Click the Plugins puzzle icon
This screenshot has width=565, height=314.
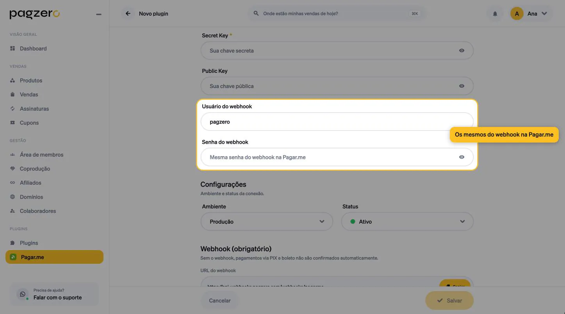click(x=12, y=243)
